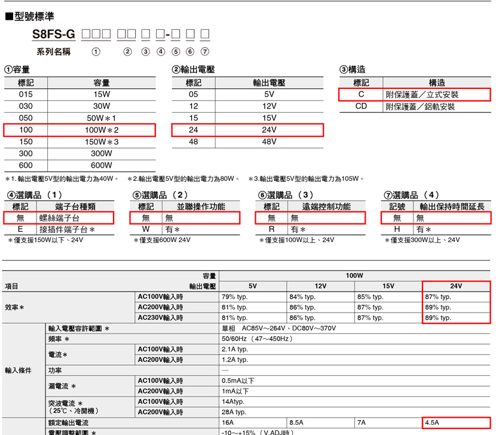Click the "15W" capacity cell

[102, 94]
